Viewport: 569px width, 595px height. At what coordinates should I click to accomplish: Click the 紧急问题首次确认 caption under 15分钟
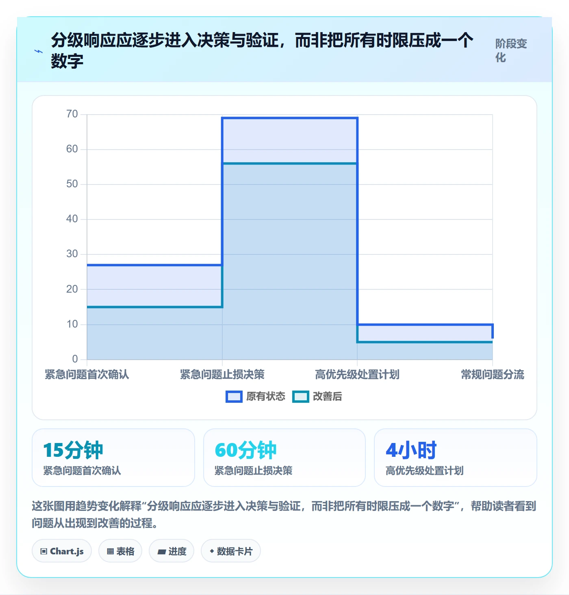point(82,471)
